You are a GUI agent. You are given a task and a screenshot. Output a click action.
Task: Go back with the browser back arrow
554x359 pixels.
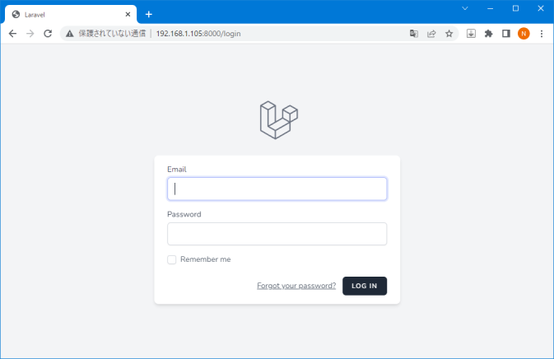(12, 34)
